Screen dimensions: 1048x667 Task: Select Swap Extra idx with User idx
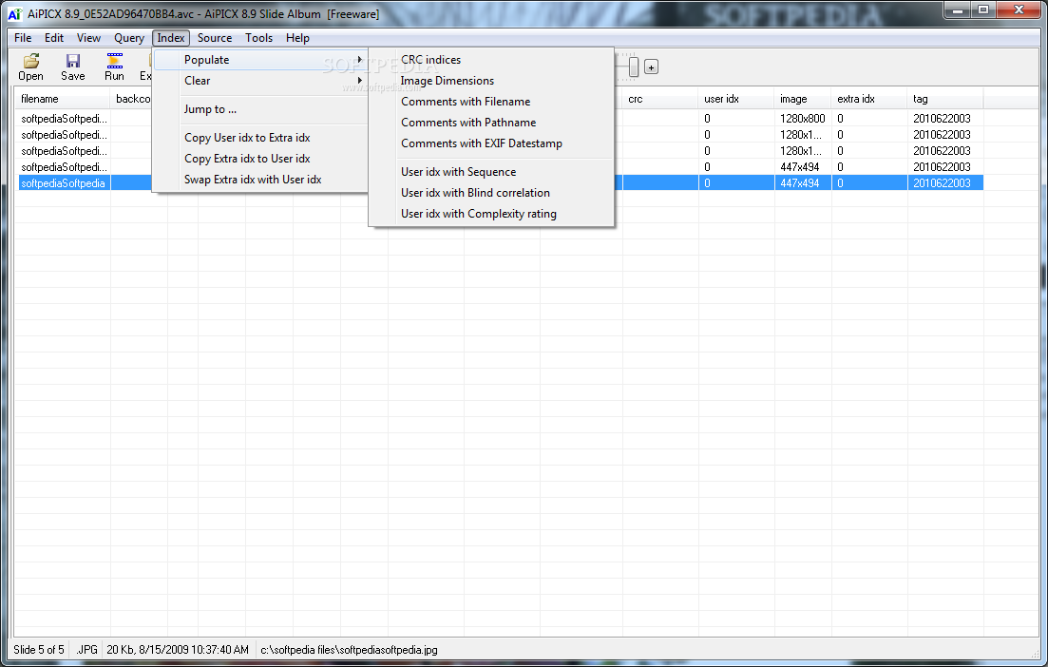260,180
